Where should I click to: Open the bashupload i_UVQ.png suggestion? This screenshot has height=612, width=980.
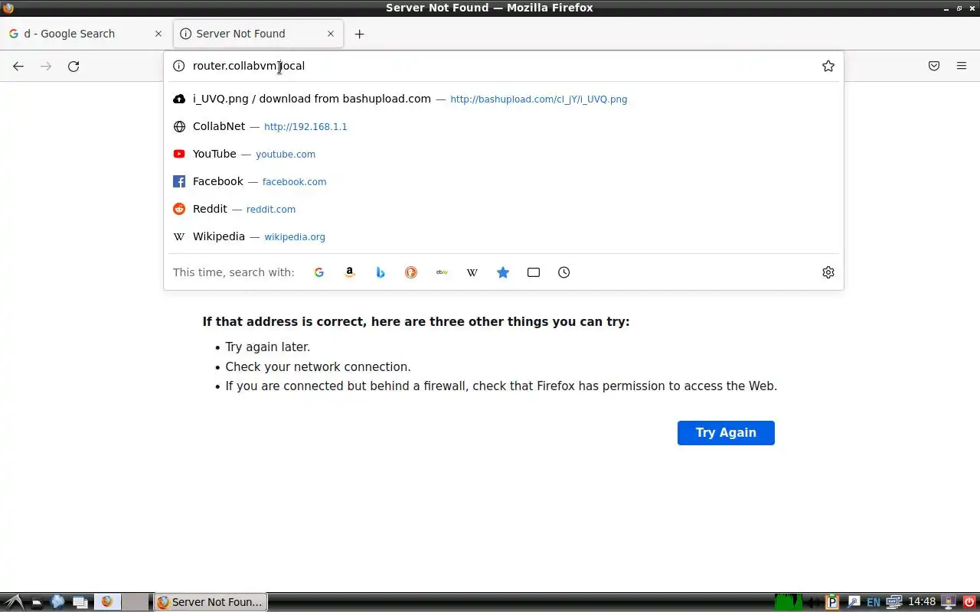tap(504, 99)
